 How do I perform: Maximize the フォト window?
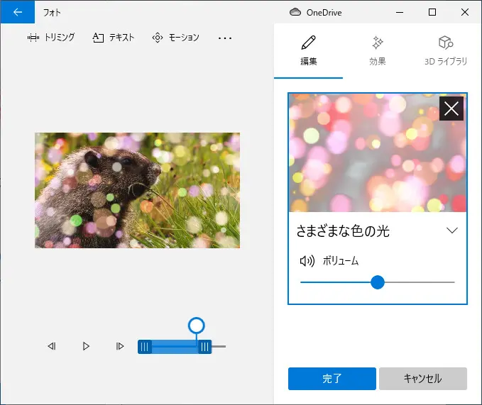coord(432,12)
